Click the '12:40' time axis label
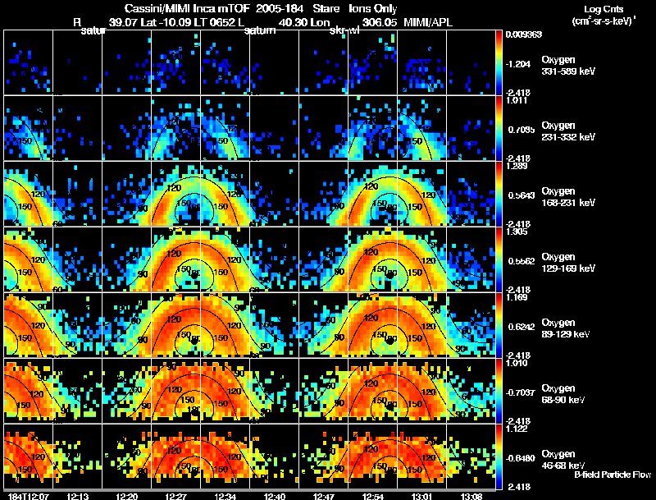The height and width of the screenshot is (500, 656). coord(275,496)
